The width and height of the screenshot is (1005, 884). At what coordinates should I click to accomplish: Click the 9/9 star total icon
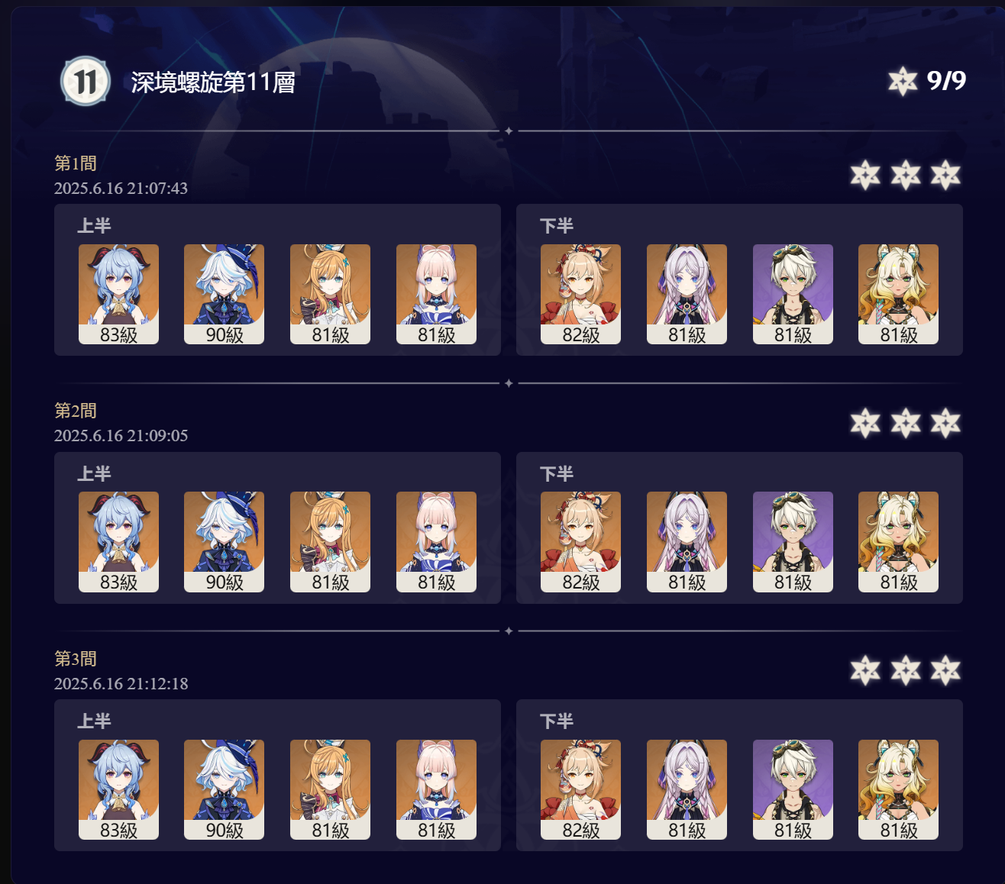(902, 81)
